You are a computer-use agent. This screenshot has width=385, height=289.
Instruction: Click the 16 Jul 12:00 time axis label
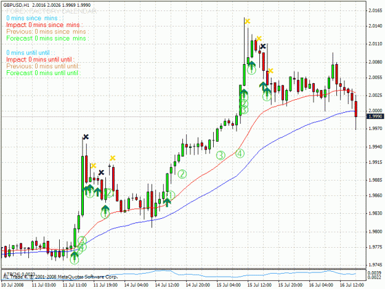[352, 285]
